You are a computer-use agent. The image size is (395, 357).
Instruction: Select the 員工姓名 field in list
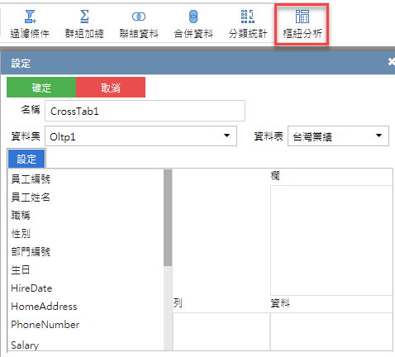(x=86, y=198)
